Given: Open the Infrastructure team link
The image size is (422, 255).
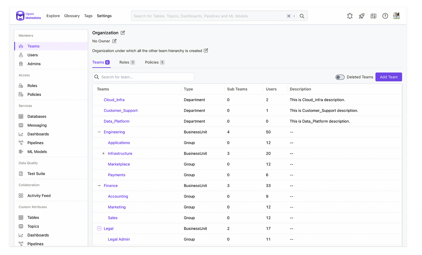Looking at the screenshot, I should [120, 153].
